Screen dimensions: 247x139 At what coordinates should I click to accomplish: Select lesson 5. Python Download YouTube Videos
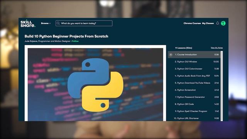[194, 83]
